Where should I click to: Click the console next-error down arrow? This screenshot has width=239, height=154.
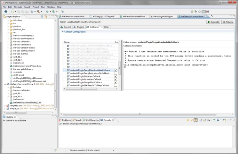[x=188, y=120]
